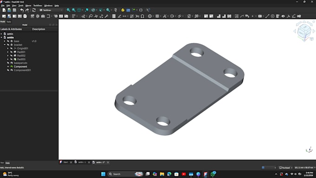
Task: Open the Macro menu
Action: (28, 6)
